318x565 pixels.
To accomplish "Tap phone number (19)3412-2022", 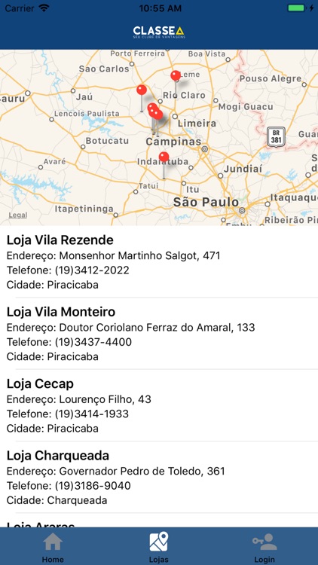I will click(92, 270).
